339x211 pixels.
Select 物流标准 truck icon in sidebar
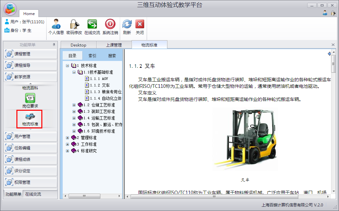point(30,117)
